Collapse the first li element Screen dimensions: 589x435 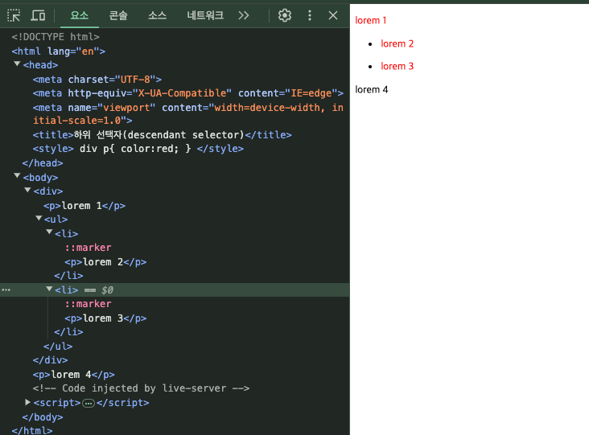coord(49,232)
